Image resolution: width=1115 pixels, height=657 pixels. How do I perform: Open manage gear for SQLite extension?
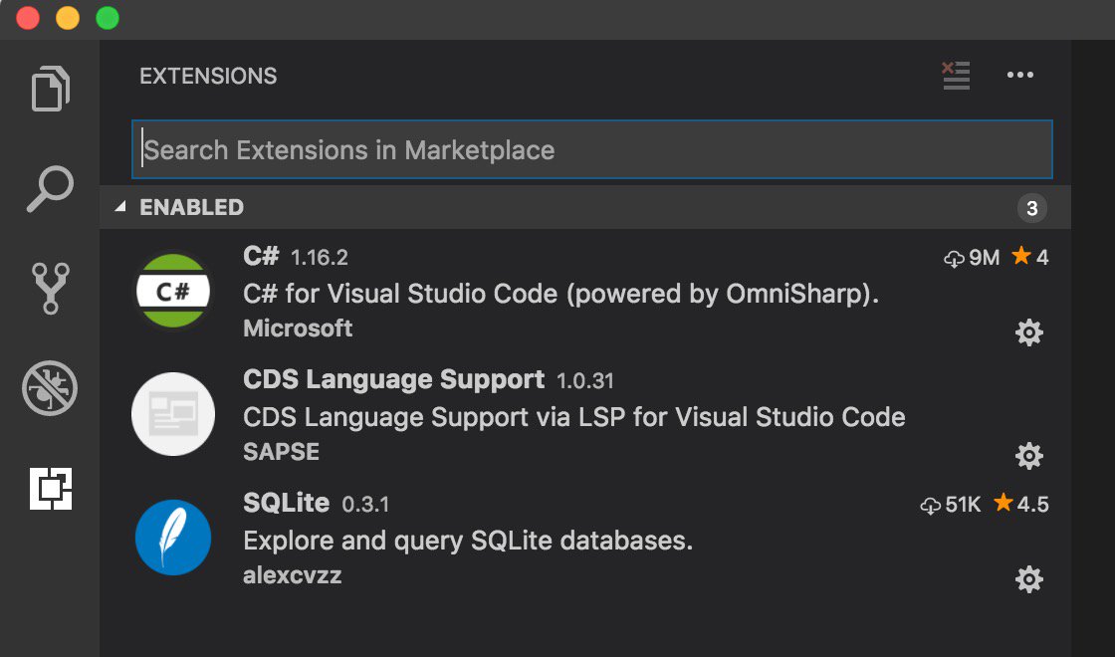coord(1029,579)
